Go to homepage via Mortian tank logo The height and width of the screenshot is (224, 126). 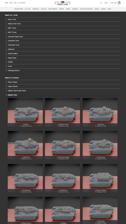click(62, 3)
